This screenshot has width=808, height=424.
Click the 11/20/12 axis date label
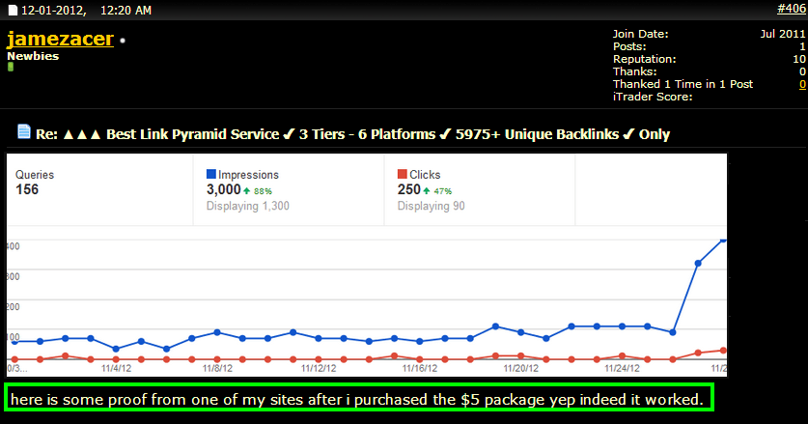[x=520, y=368]
